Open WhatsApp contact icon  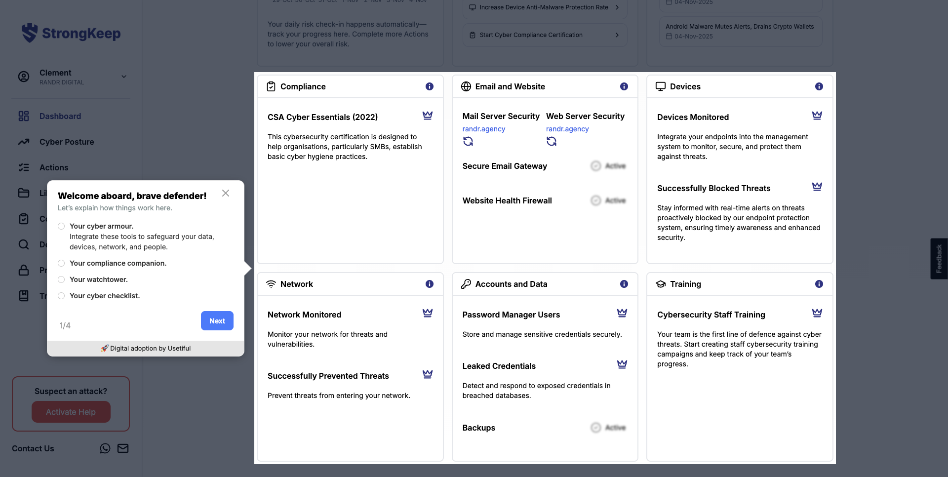tap(105, 448)
